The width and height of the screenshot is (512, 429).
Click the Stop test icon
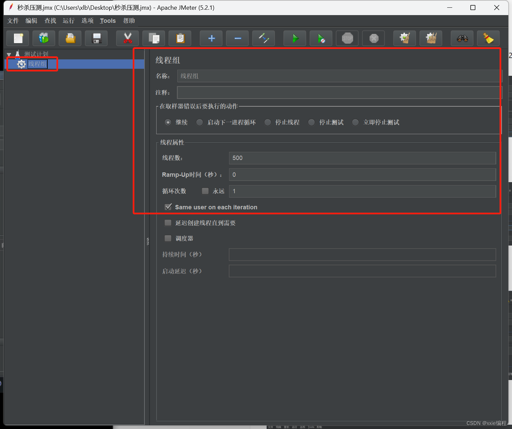click(347, 38)
